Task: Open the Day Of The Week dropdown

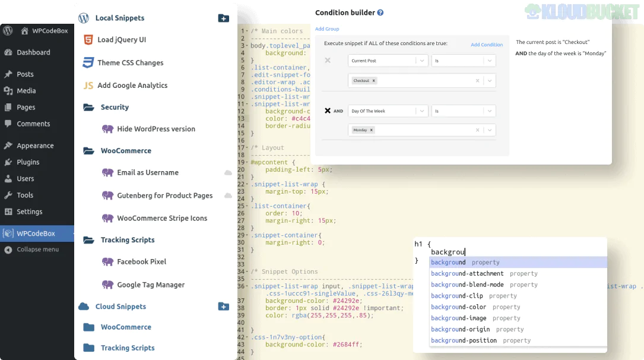Action: coord(388,111)
